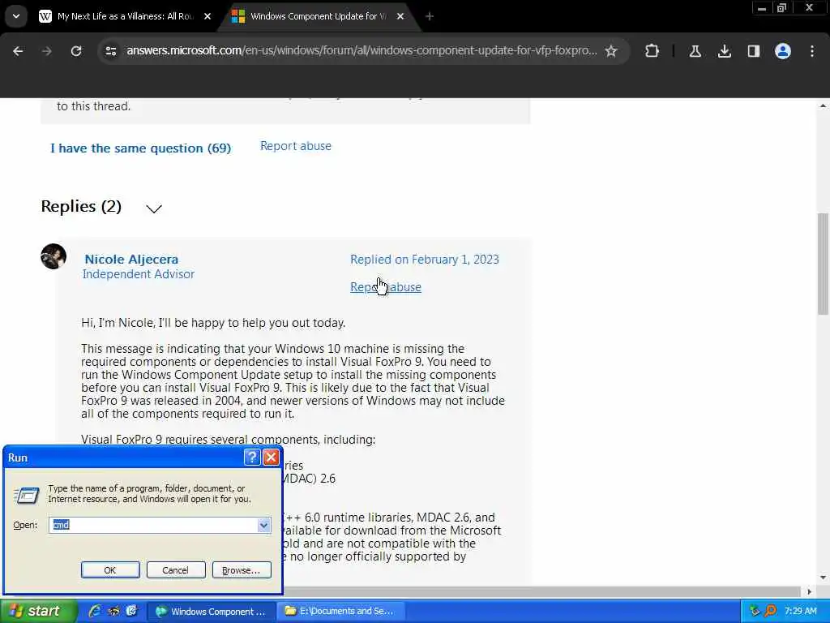Click the horizontal scroll right arrow
Viewport: 830px width, 623px height.
(x=810, y=591)
